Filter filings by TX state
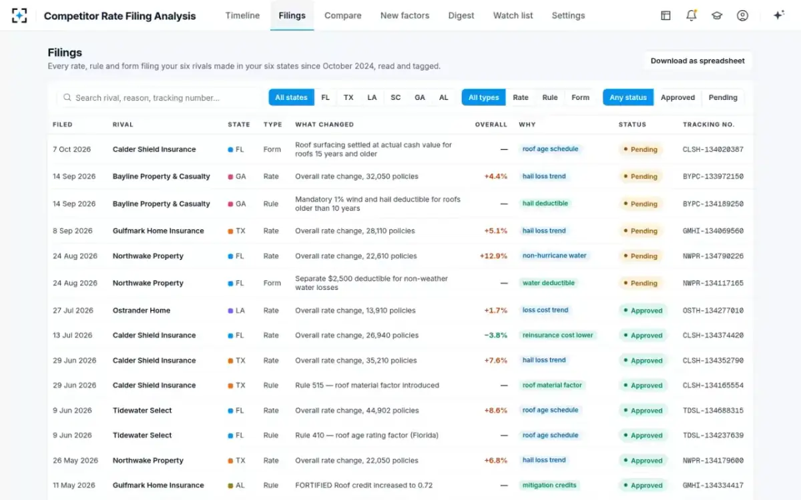Viewport: 801px width, 500px height. click(x=348, y=97)
